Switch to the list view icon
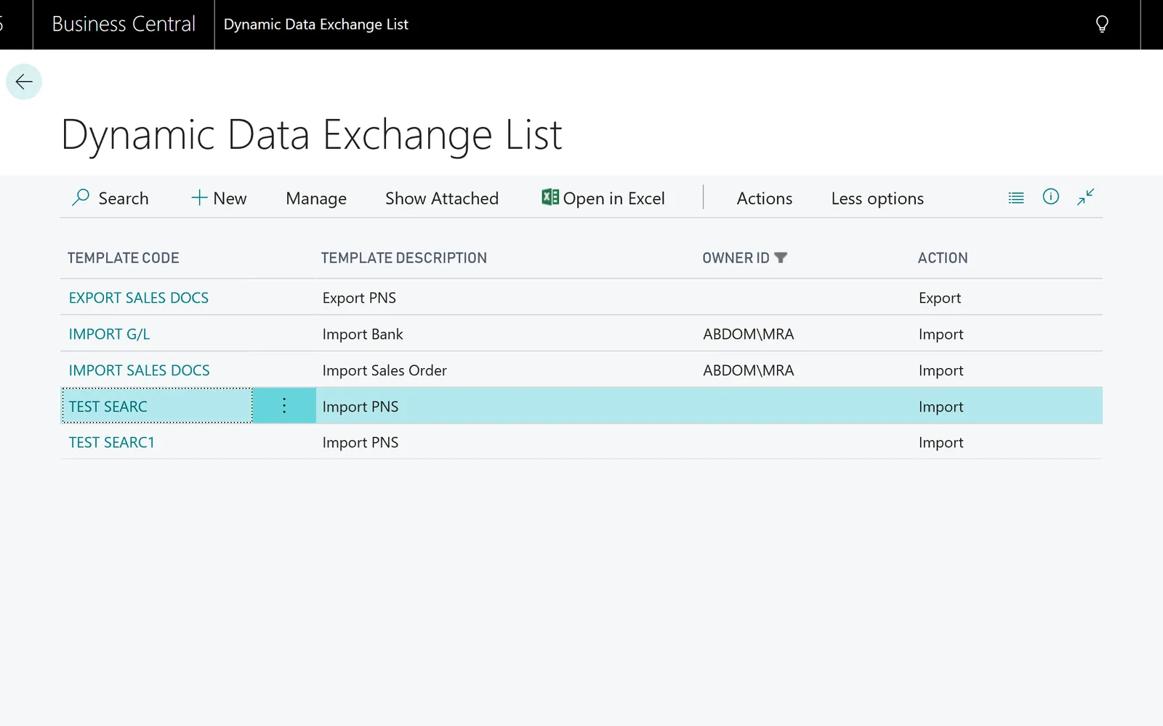The height and width of the screenshot is (726, 1163). point(1016,197)
